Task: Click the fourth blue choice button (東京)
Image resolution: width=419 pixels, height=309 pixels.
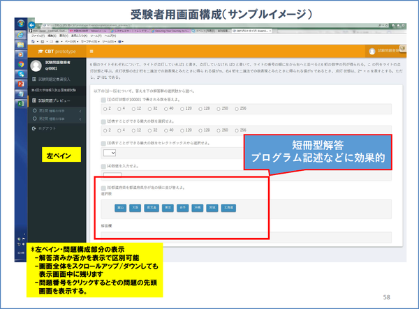Action: pos(168,208)
